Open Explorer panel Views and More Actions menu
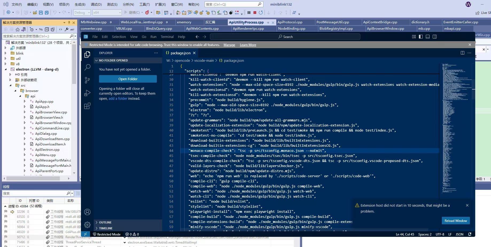491x247 pixels. click(x=156, y=53)
